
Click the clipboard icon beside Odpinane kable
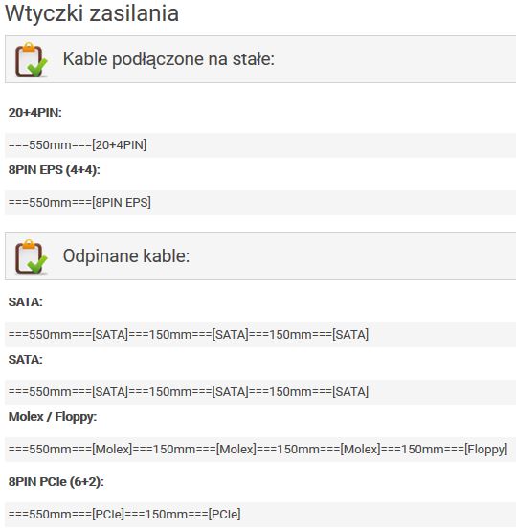point(31,256)
